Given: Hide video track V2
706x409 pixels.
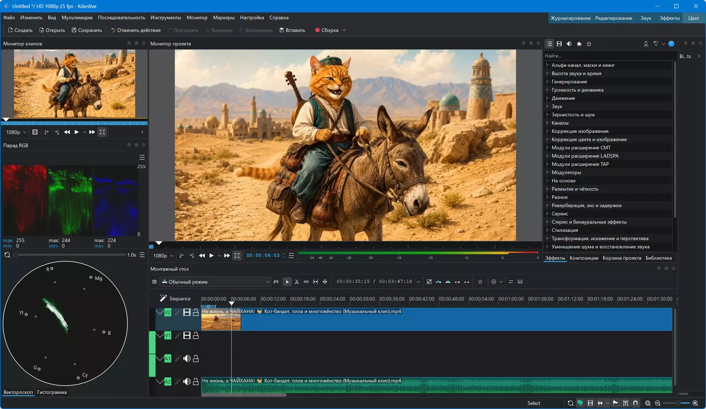Looking at the screenshot, I should pyautogui.click(x=187, y=312).
